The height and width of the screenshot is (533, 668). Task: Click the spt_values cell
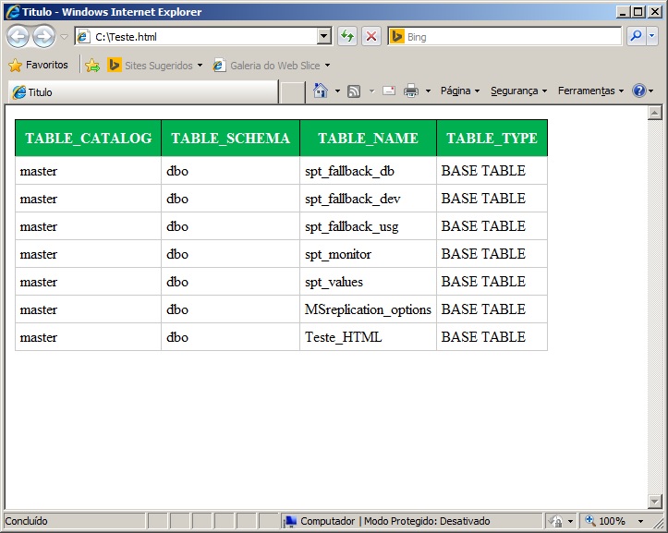[368, 282]
